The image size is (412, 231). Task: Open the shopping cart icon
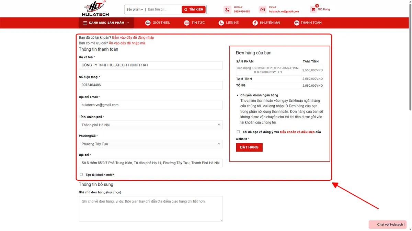pos(313,10)
